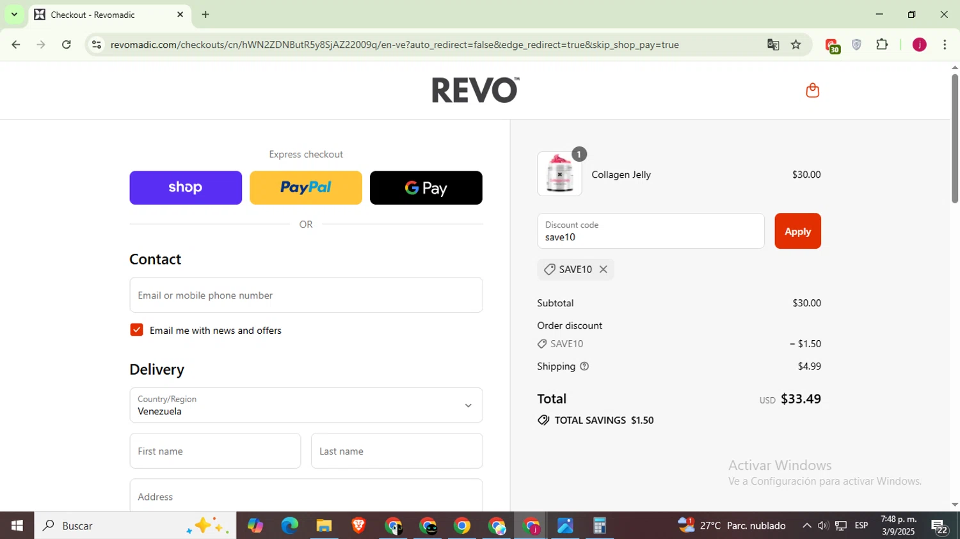The width and height of the screenshot is (960, 539).
Task: Open Google Translate page icon
Action: click(773, 45)
